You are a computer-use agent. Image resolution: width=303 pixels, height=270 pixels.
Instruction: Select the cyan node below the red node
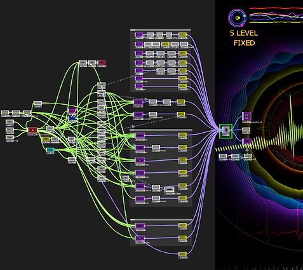[x=50, y=150]
